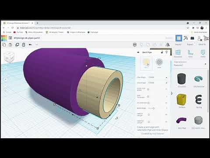
Task: Click the Delete trash icon
Action: [24, 45]
